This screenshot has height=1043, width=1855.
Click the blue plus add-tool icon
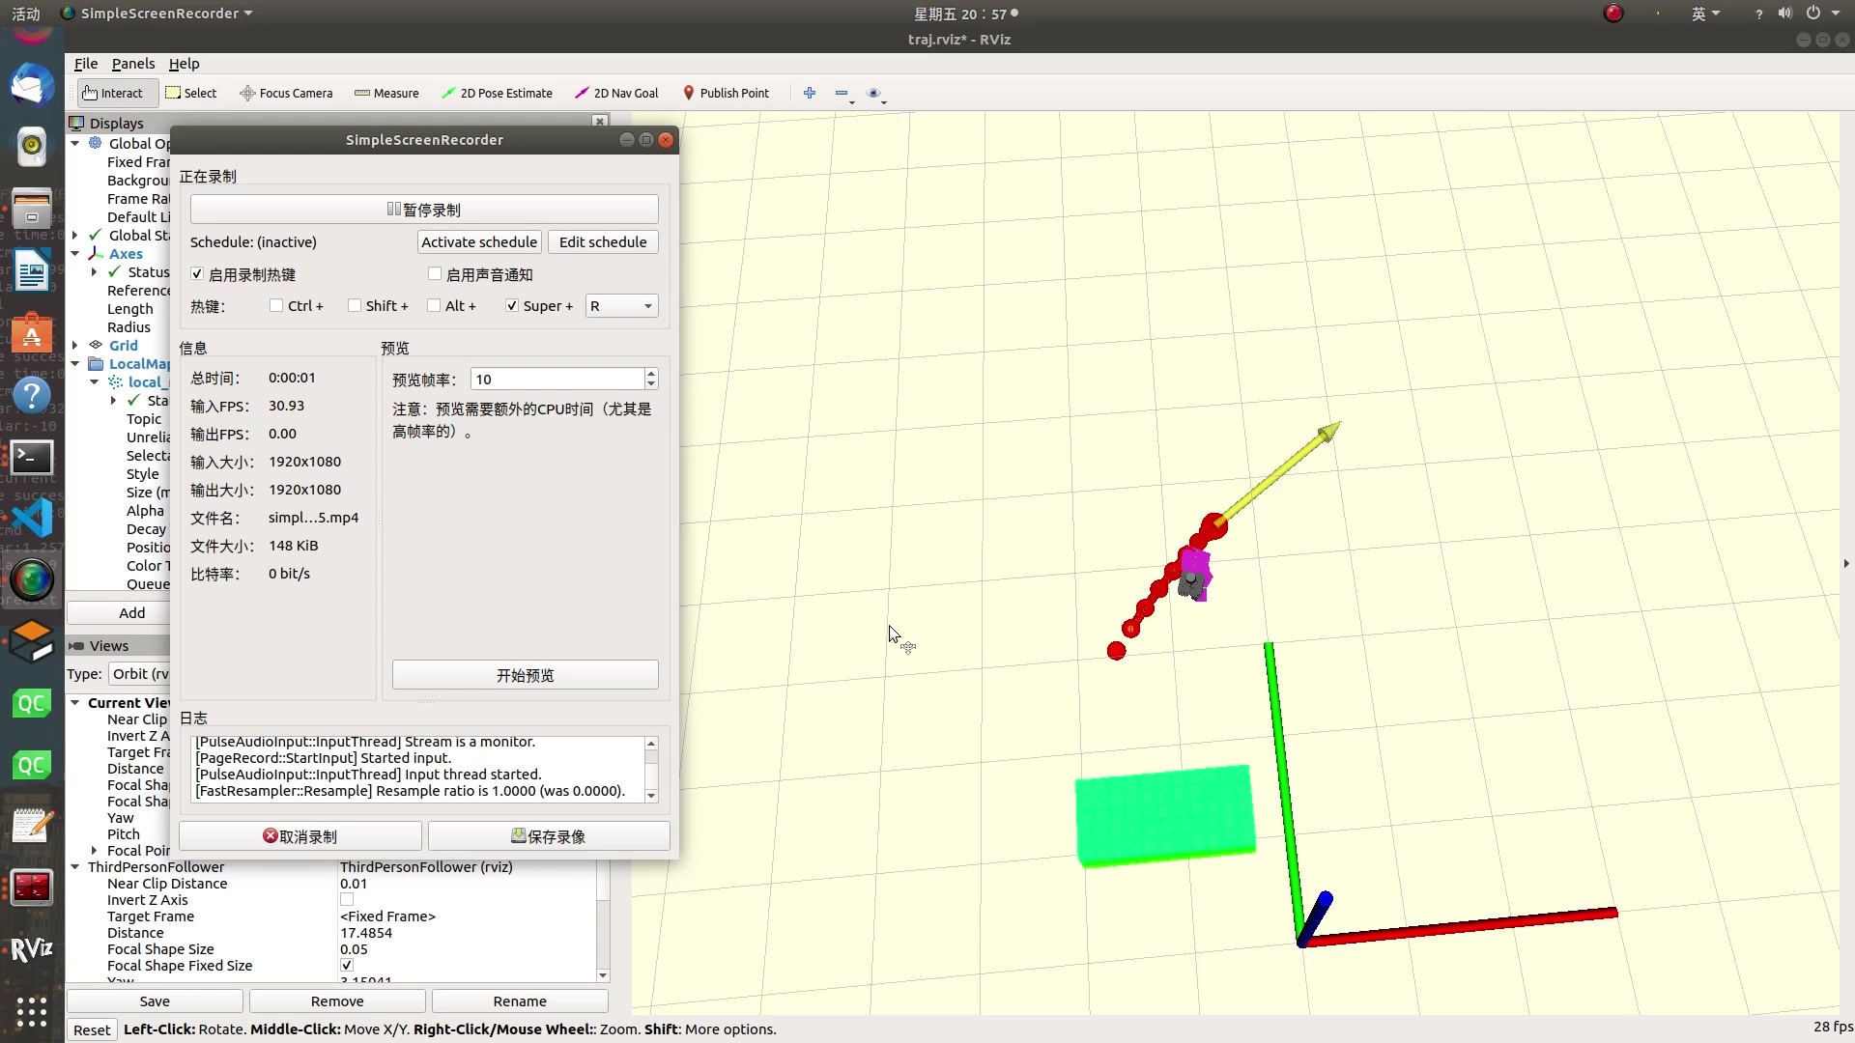[x=810, y=93]
